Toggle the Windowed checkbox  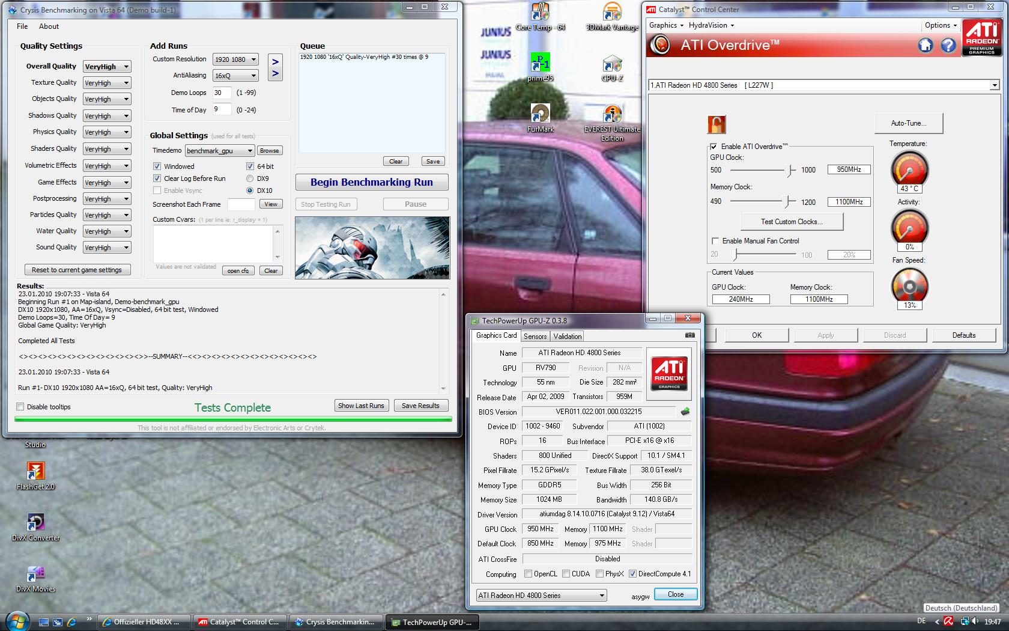coord(157,166)
